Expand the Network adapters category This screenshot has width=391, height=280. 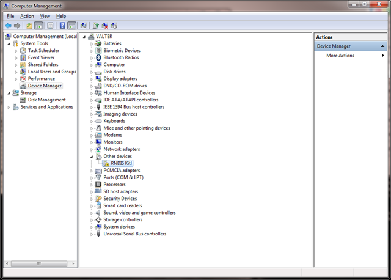(x=92, y=149)
